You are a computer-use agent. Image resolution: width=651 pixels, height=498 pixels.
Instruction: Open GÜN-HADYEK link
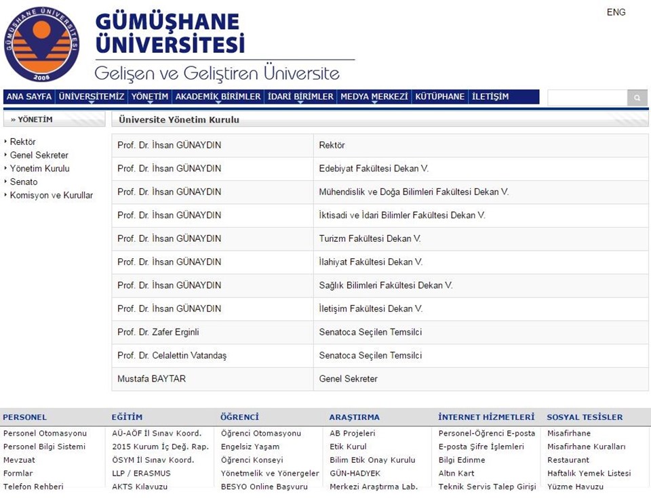pos(355,473)
